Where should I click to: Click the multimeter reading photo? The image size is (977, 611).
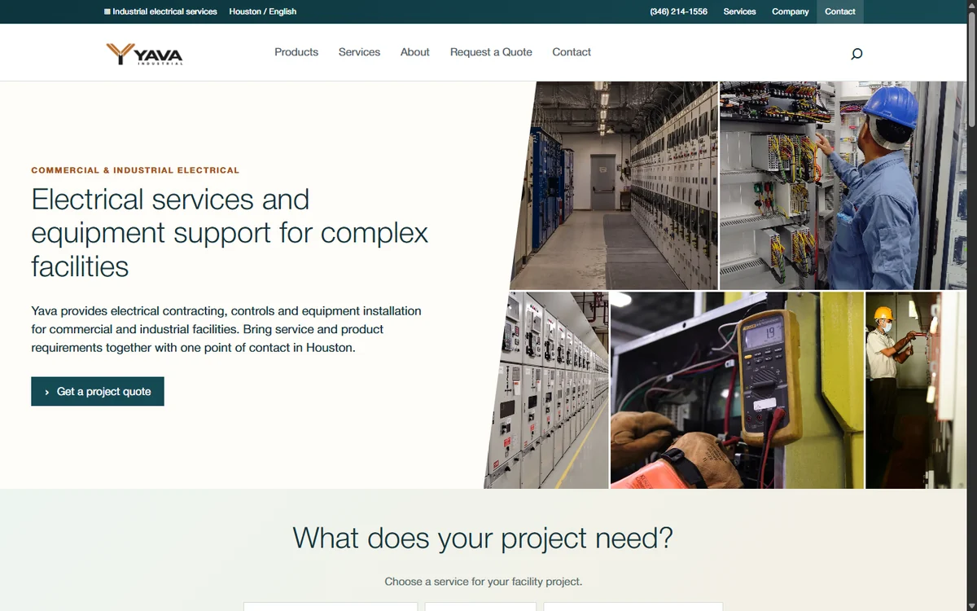[737, 390]
